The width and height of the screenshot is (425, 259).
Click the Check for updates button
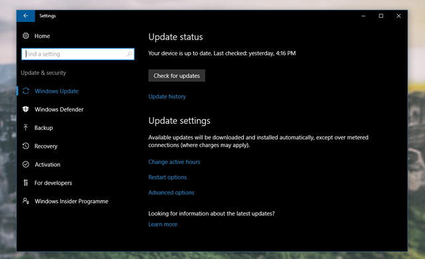pos(177,76)
